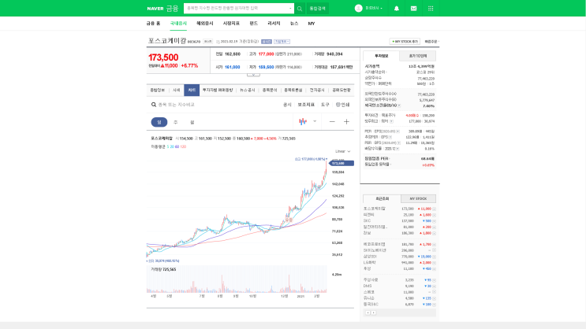Click the 거래량 volume chart area
The width and height of the screenshot is (586, 329).
tap(237, 279)
